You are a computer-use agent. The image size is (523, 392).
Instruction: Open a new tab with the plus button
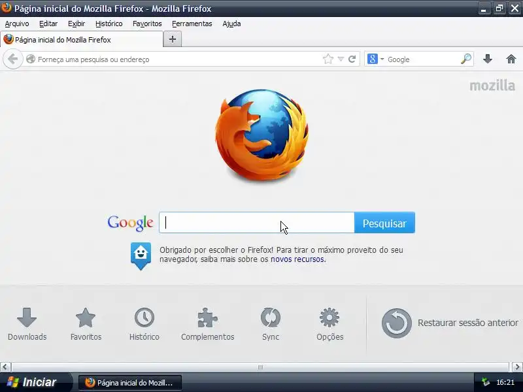pos(173,39)
